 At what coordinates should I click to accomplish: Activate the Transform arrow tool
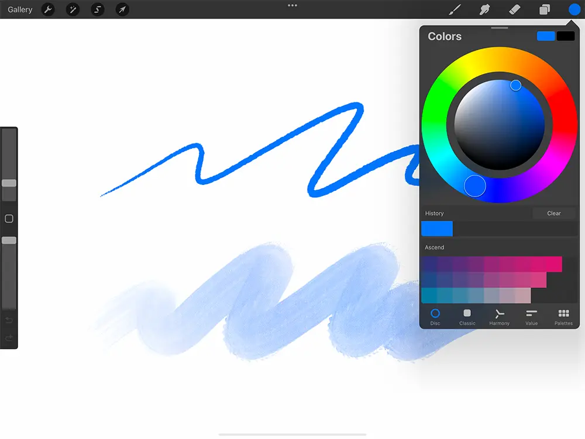pos(122,9)
